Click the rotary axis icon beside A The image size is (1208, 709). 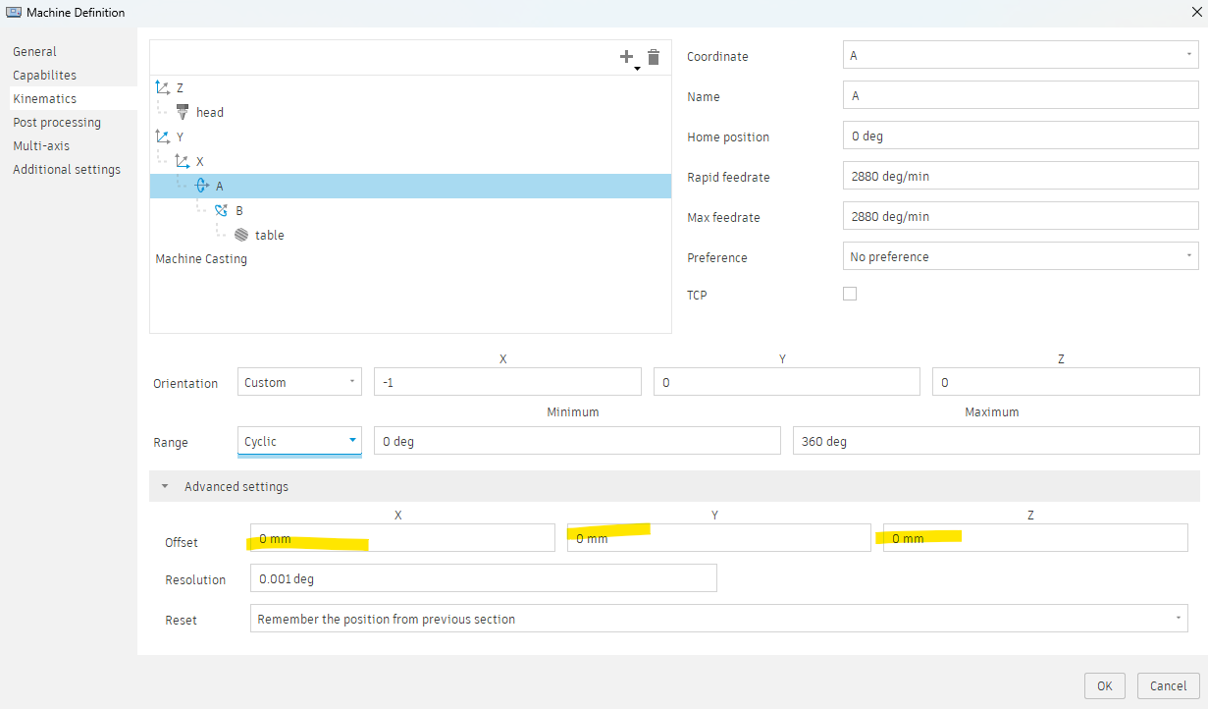coord(202,185)
